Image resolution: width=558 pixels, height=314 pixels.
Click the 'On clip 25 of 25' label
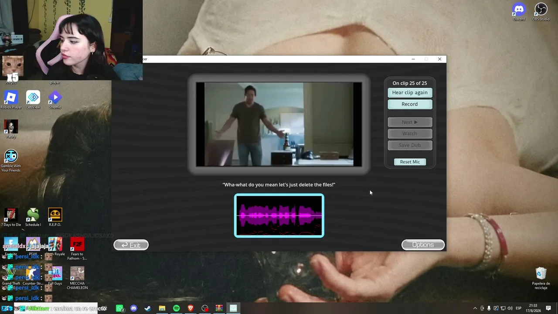(410, 83)
